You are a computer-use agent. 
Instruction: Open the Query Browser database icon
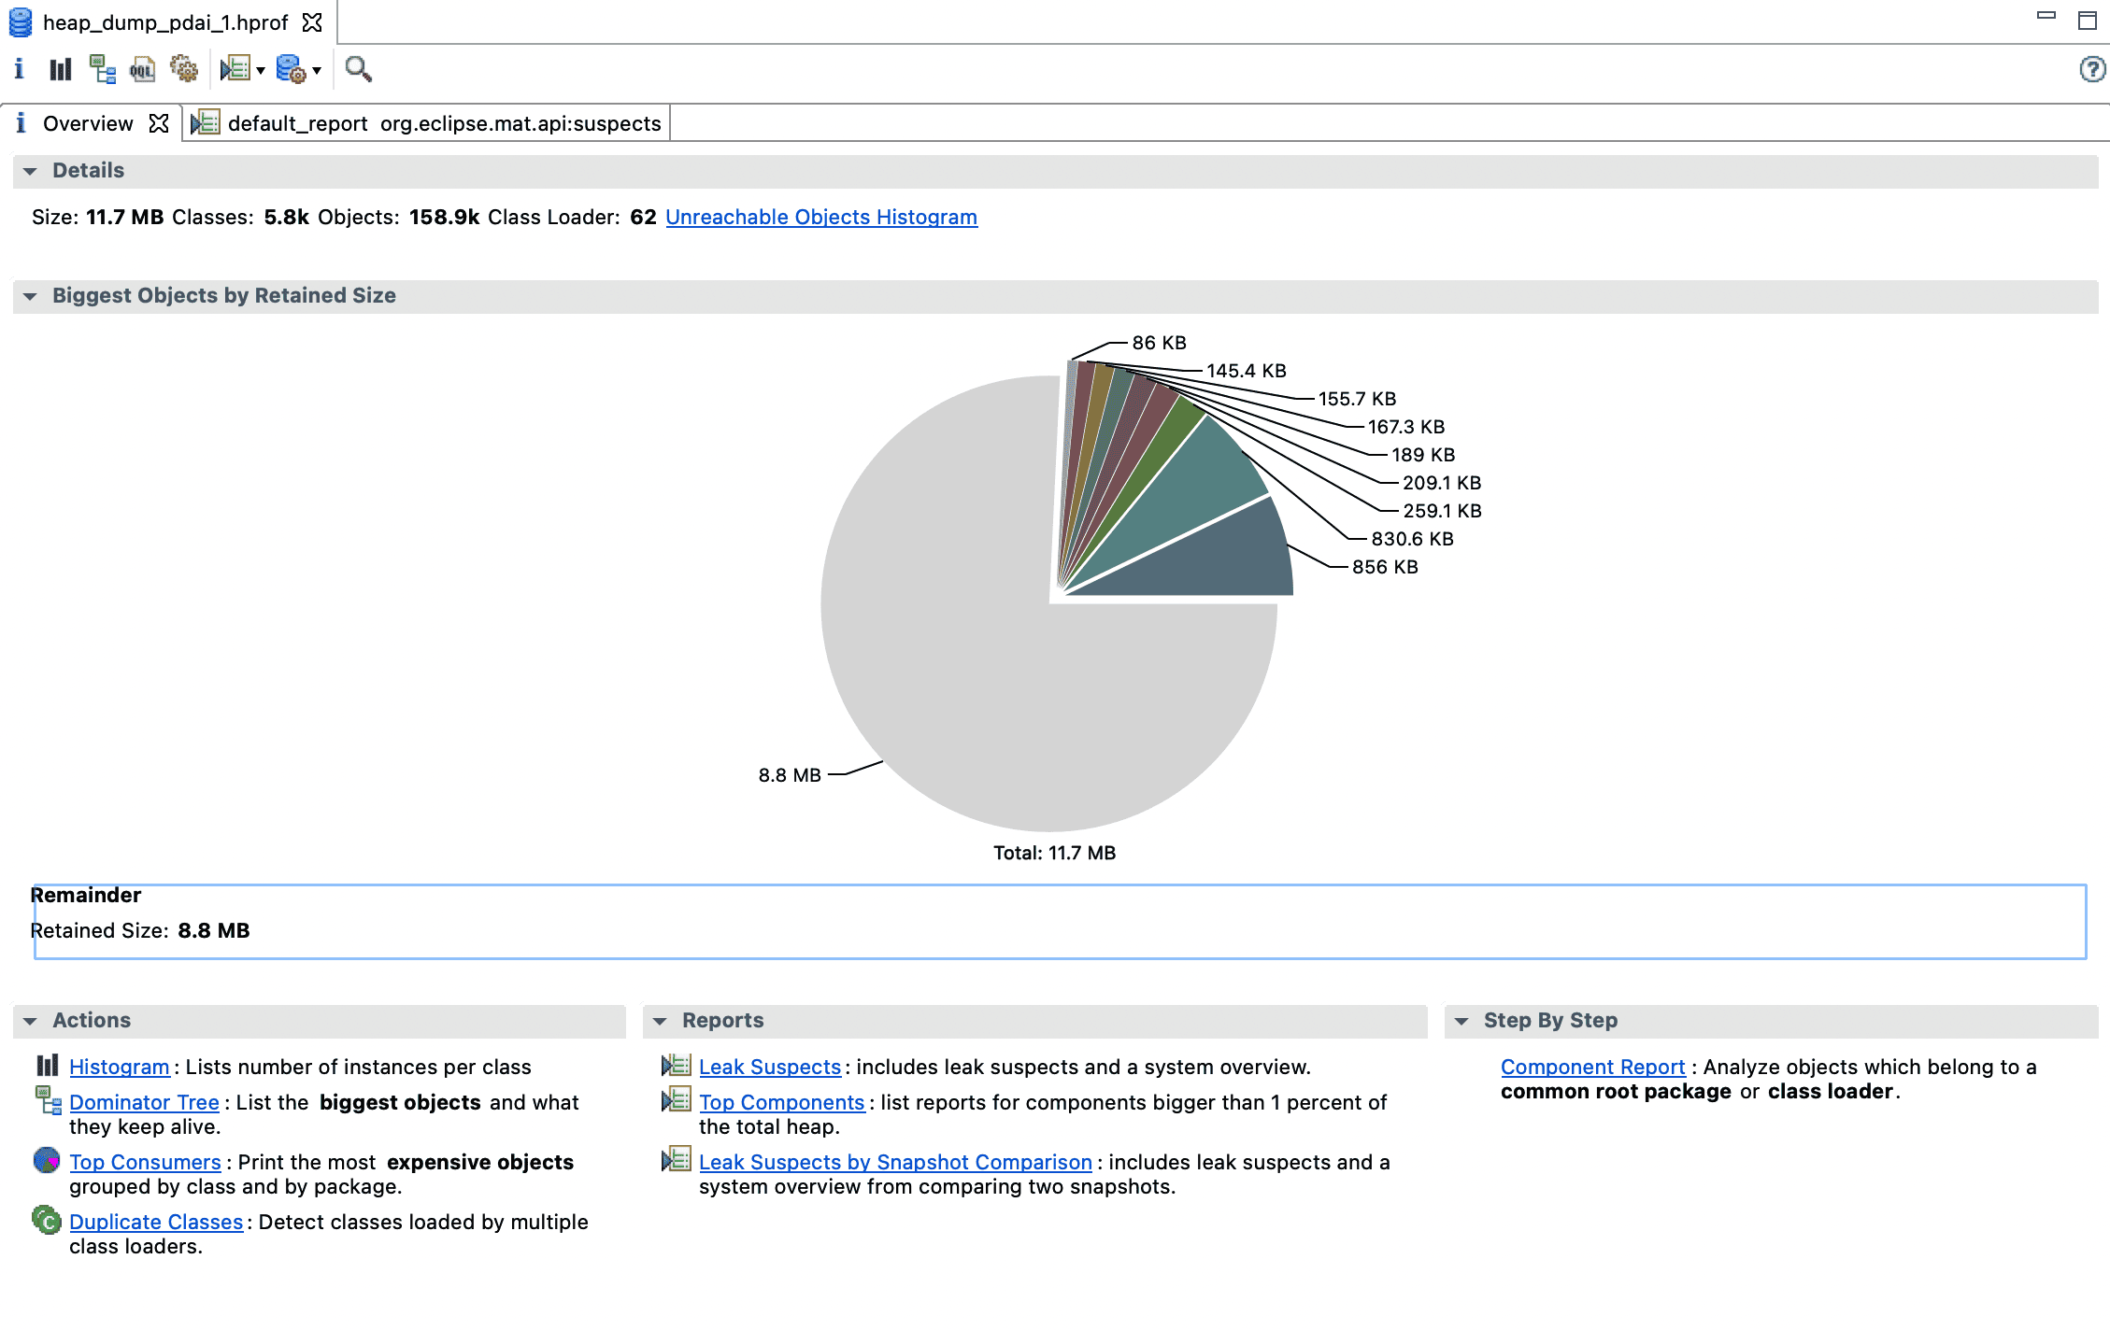pyautogui.click(x=291, y=70)
